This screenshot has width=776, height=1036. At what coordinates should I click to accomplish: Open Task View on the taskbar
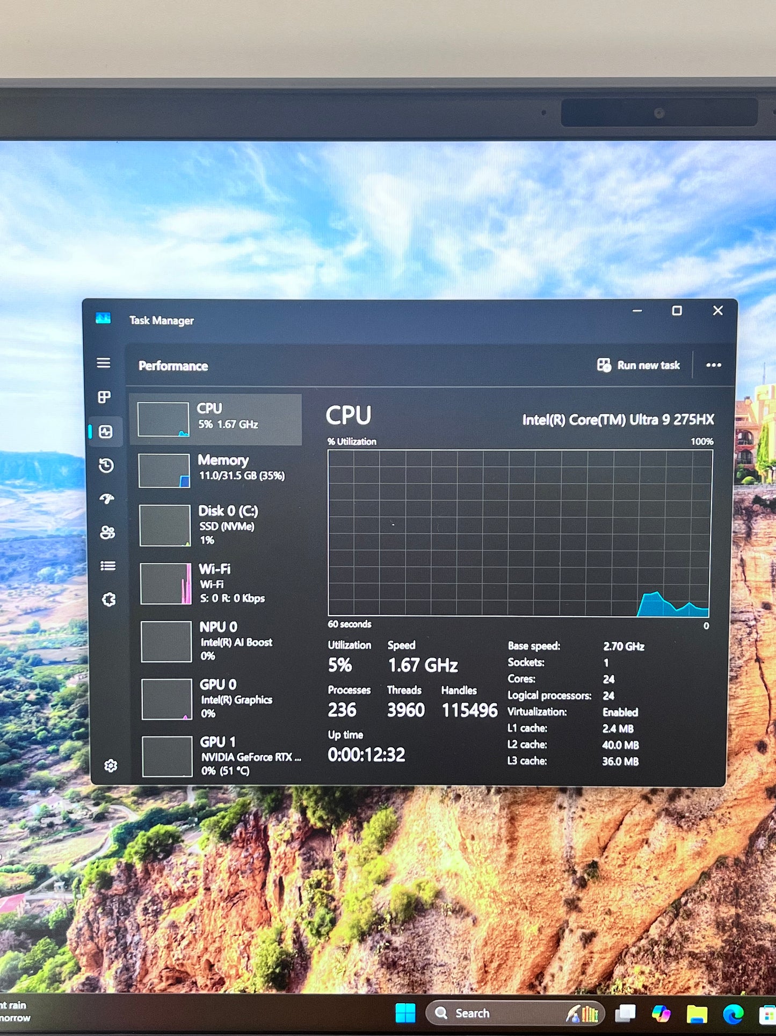click(625, 1013)
